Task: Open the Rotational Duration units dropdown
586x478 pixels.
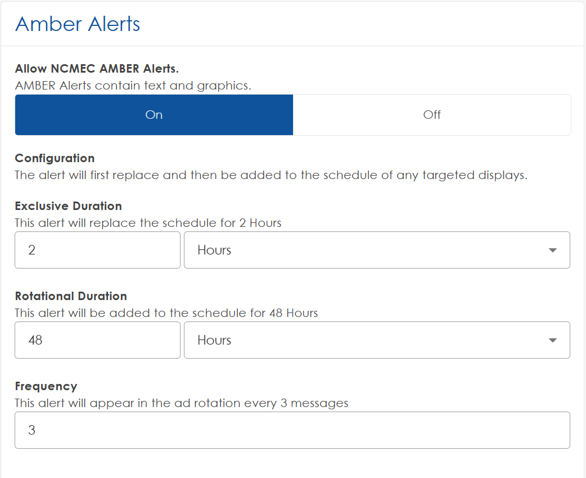Action: point(377,339)
